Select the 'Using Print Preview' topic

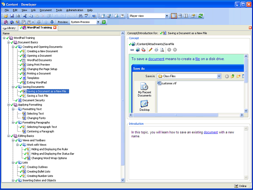[x=38, y=65]
